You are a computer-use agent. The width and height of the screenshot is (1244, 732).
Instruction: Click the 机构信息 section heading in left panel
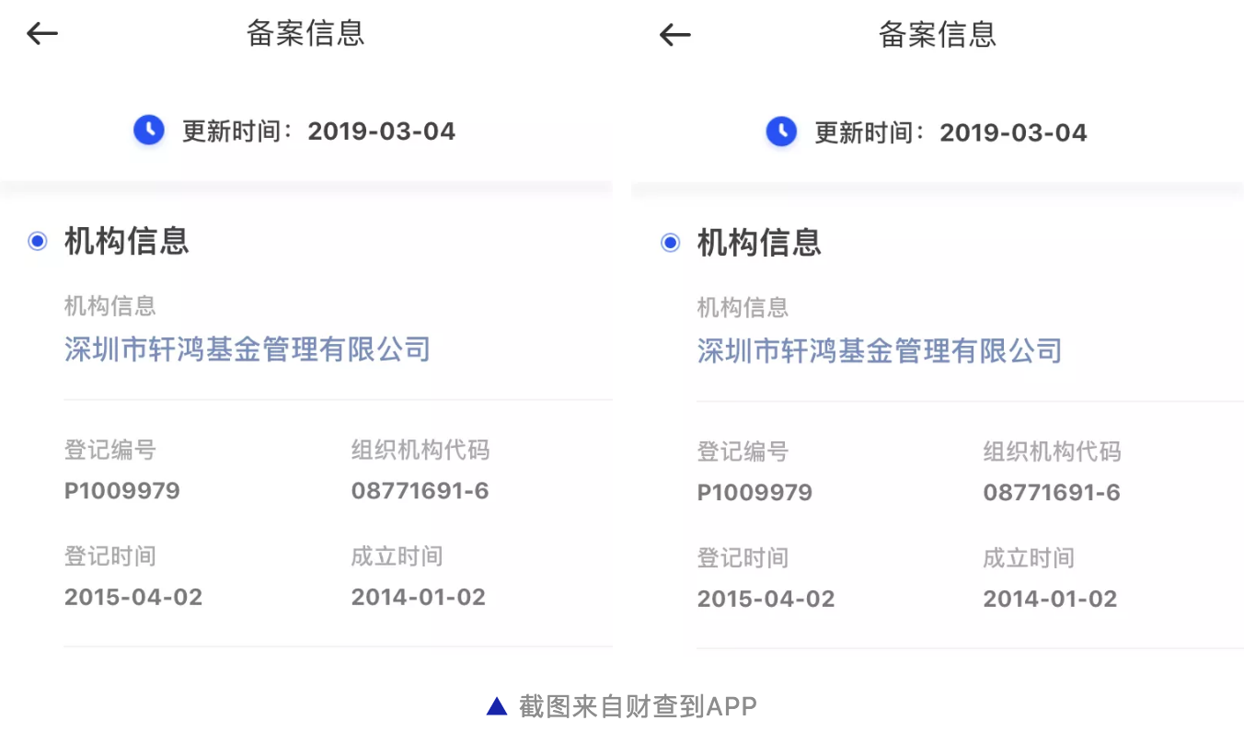point(127,241)
